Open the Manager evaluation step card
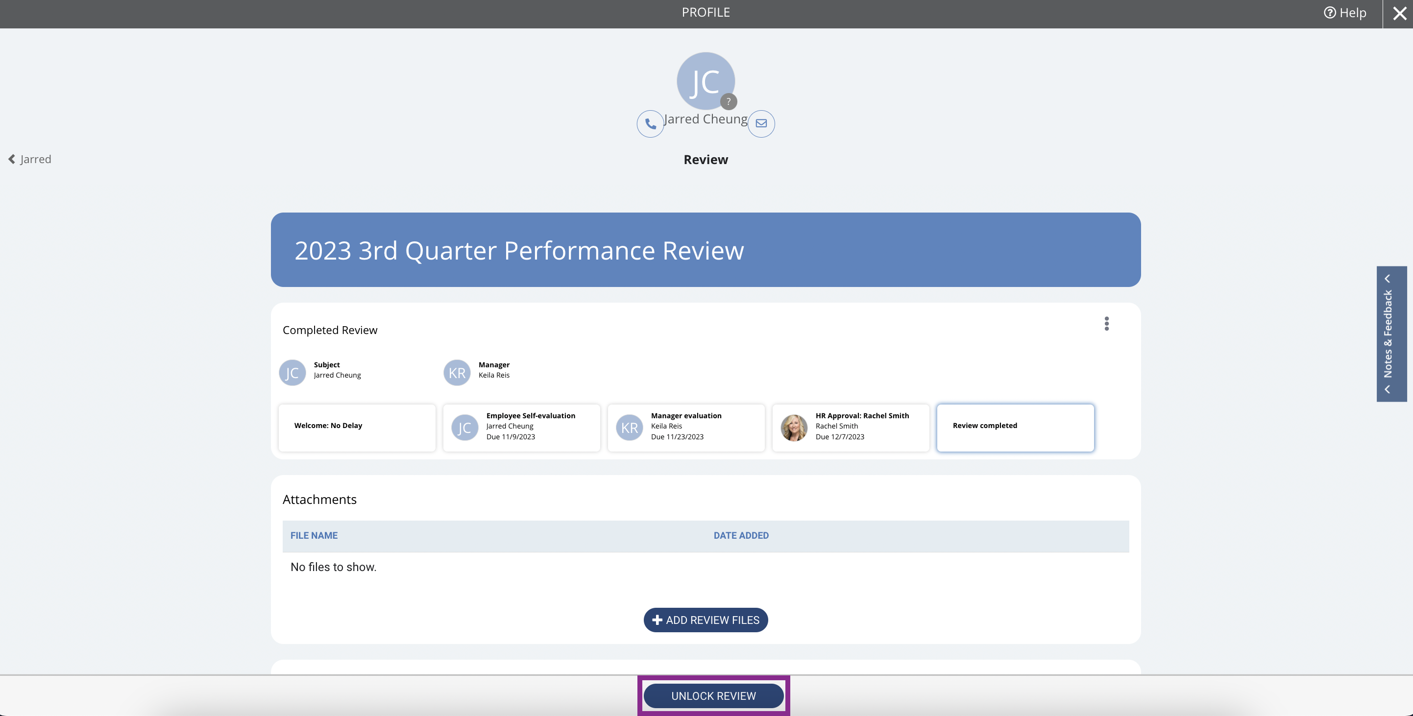The height and width of the screenshot is (716, 1413). click(x=686, y=428)
